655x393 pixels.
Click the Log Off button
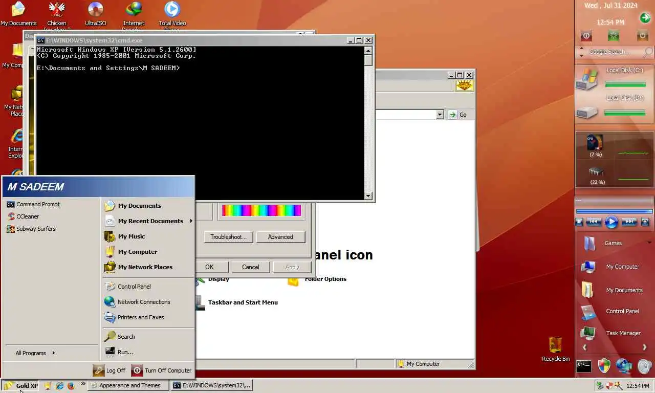110,370
